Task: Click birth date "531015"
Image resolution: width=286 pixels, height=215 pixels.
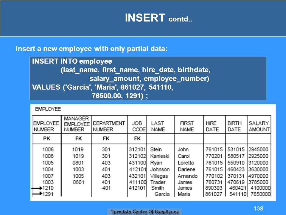Action: pyautogui.click(x=236, y=149)
